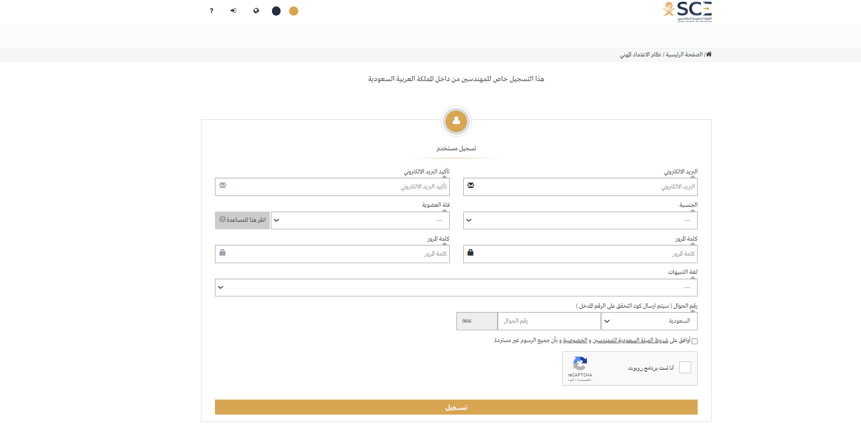Focus the تأكيد البريد الالكتروني field

332,187
